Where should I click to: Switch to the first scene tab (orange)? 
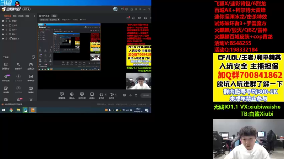point(7,16)
